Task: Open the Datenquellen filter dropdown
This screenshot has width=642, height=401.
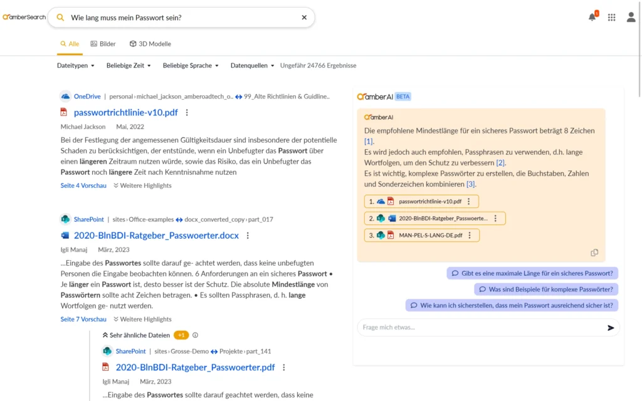Action: (x=253, y=66)
